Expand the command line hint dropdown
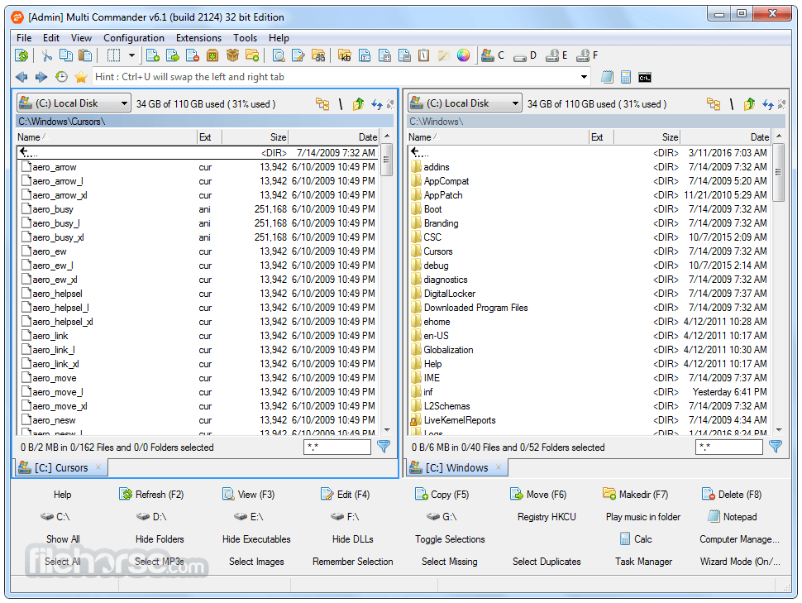The image size is (802, 603). (x=584, y=77)
